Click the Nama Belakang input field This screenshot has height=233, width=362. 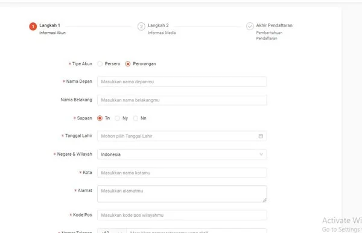[x=182, y=100]
